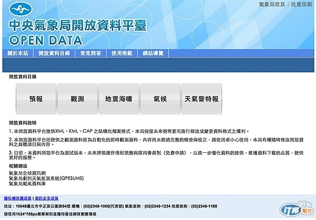This screenshot has width=316, height=220.
Task: Open the 資訊安全政策 link
Action: pyautogui.click(x=46, y=198)
